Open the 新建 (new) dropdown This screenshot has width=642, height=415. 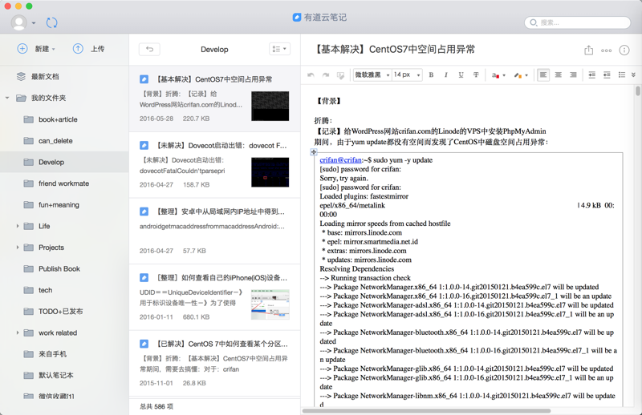(x=36, y=49)
